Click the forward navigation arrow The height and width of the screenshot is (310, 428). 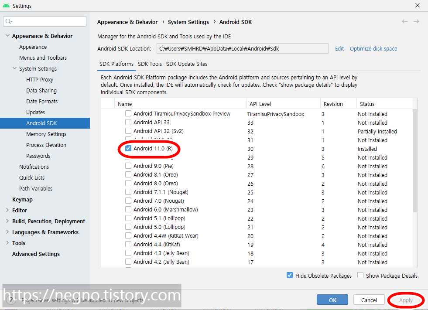416,21
